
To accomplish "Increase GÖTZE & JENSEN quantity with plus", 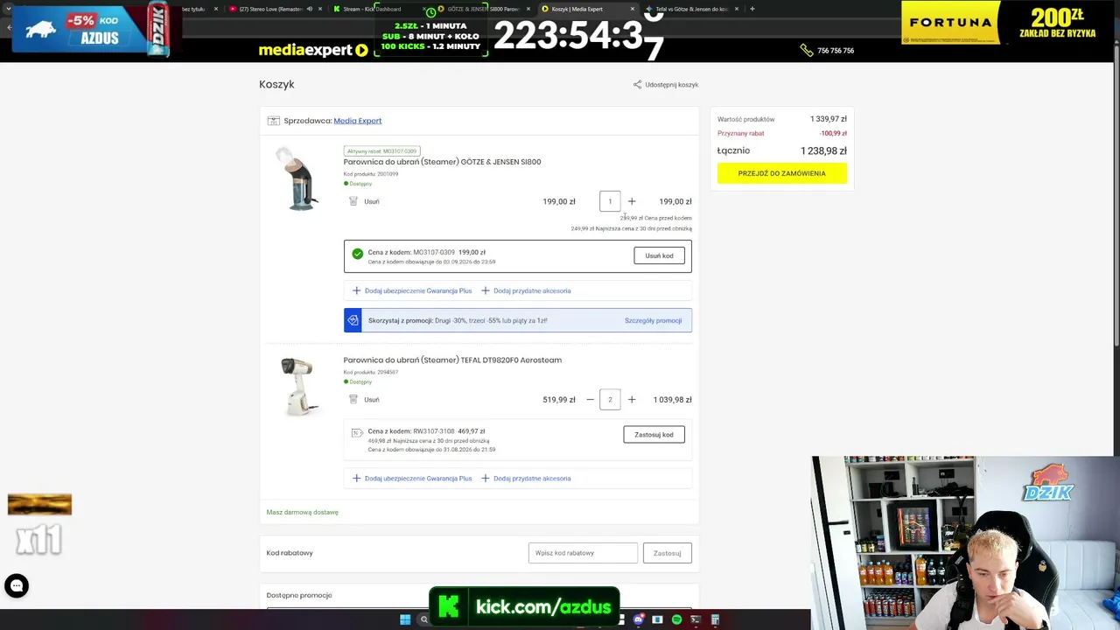I will 632,201.
